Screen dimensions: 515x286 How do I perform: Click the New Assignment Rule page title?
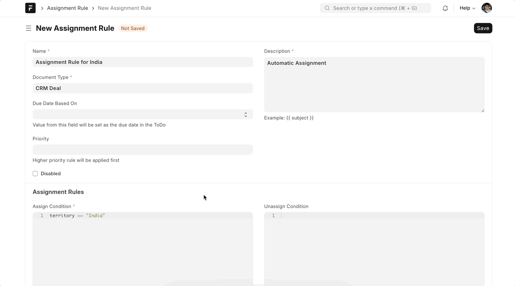click(75, 28)
